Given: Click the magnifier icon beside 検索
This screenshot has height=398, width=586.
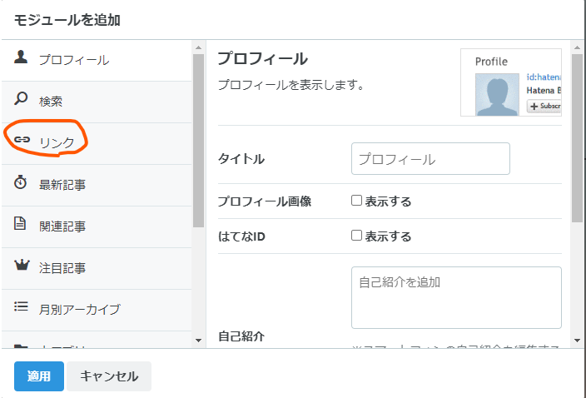Looking at the screenshot, I should tap(21, 98).
